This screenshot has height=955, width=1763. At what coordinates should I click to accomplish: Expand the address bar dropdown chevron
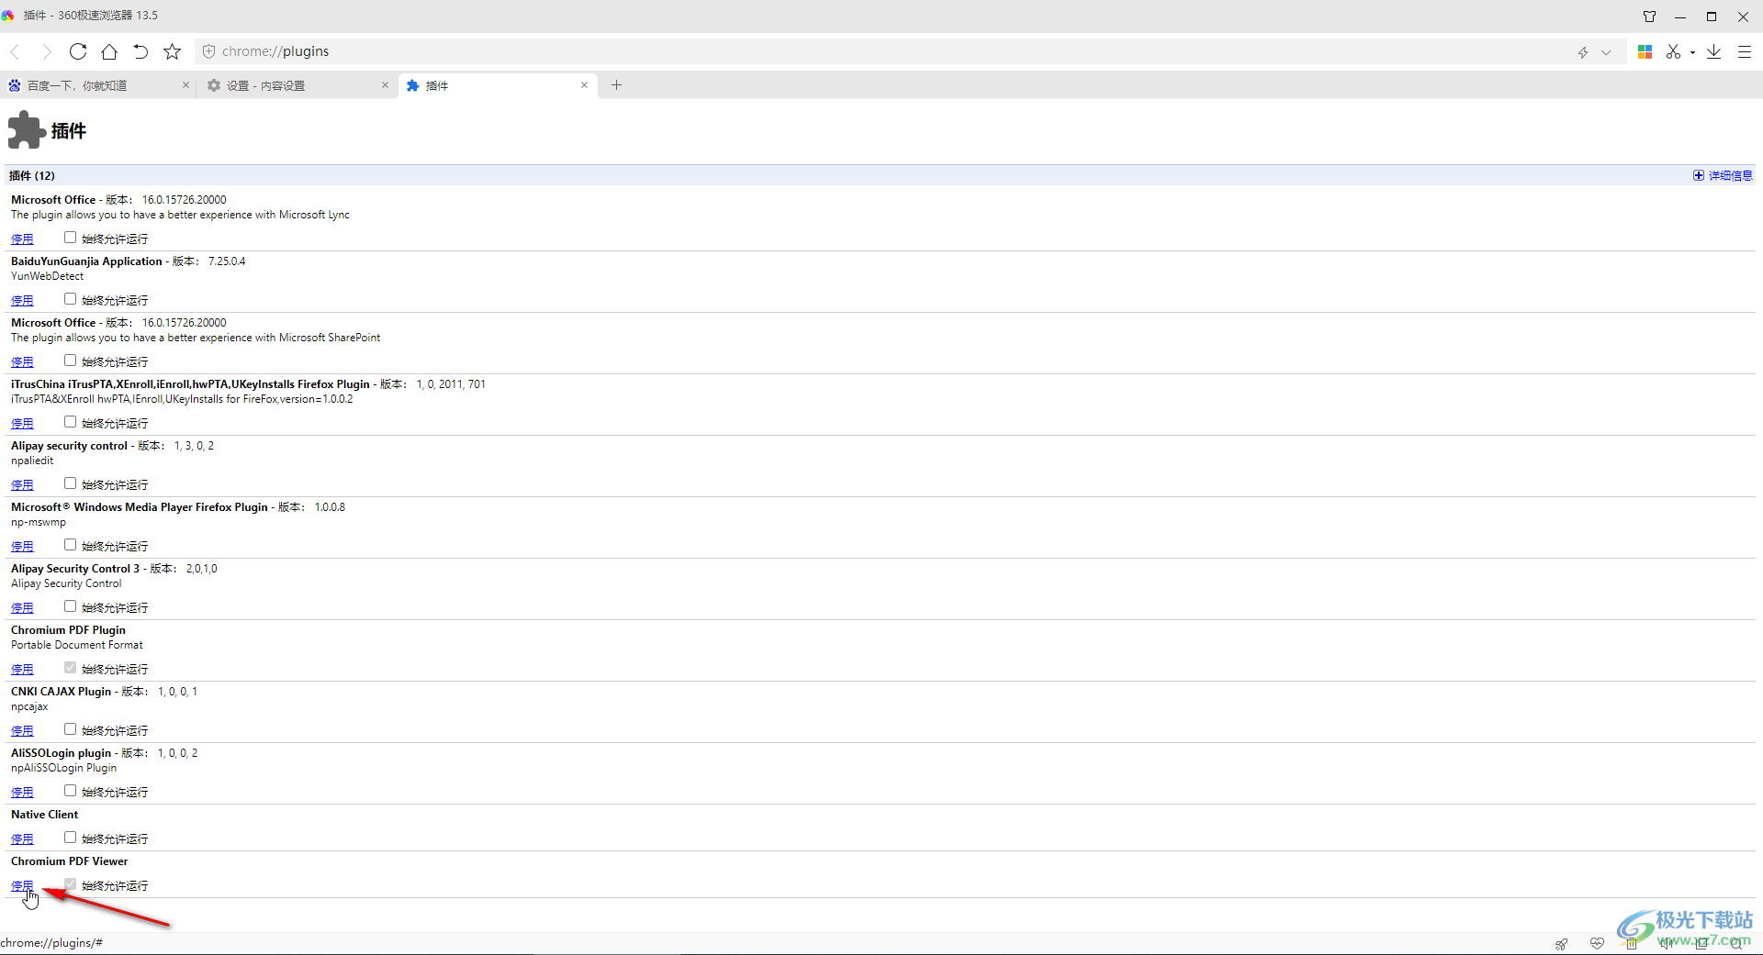coord(1606,52)
